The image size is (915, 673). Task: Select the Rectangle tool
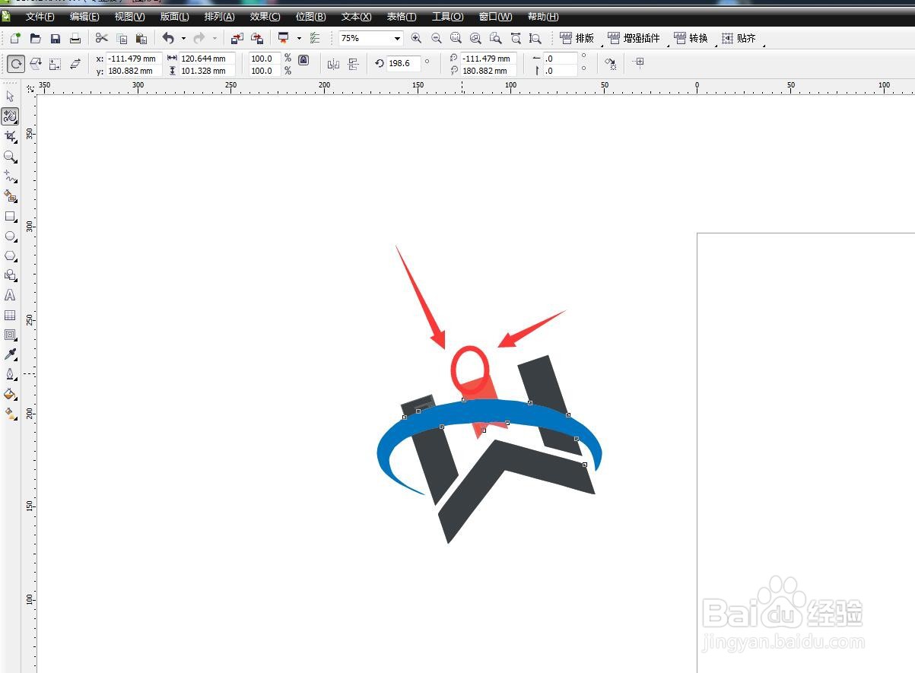[x=10, y=216]
